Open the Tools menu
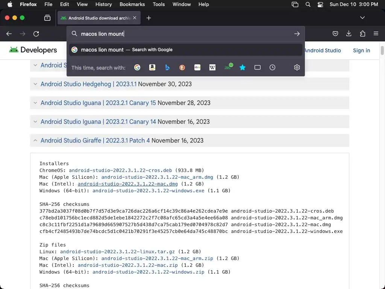This screenshot has height=289, width=385. click(x=159, y=5)
